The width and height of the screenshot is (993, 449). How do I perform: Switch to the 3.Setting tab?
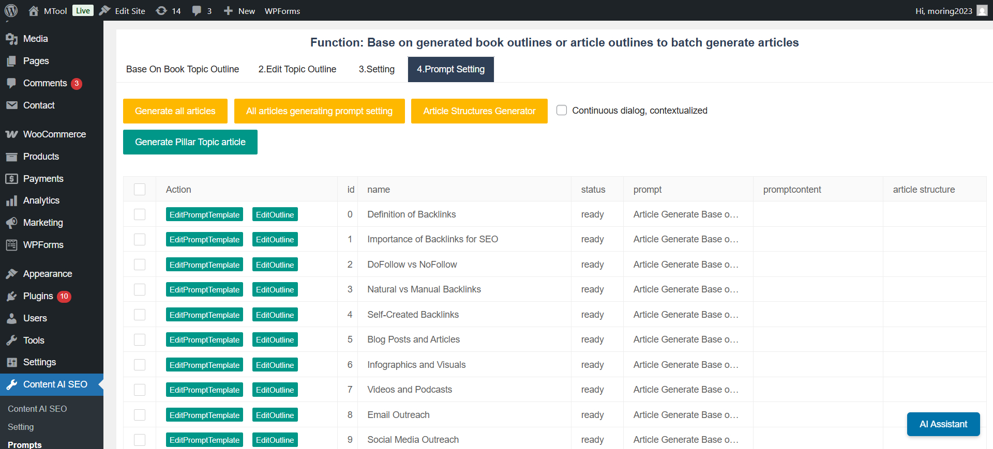pyautogui.click(x=377, y=69)
